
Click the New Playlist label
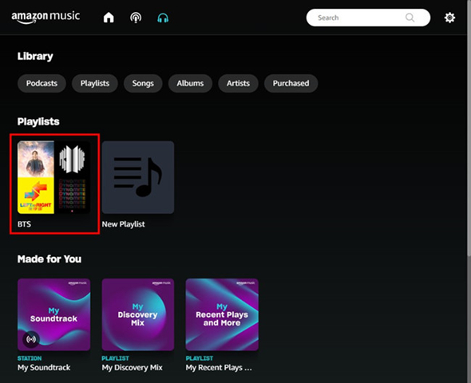coord(123,224)
